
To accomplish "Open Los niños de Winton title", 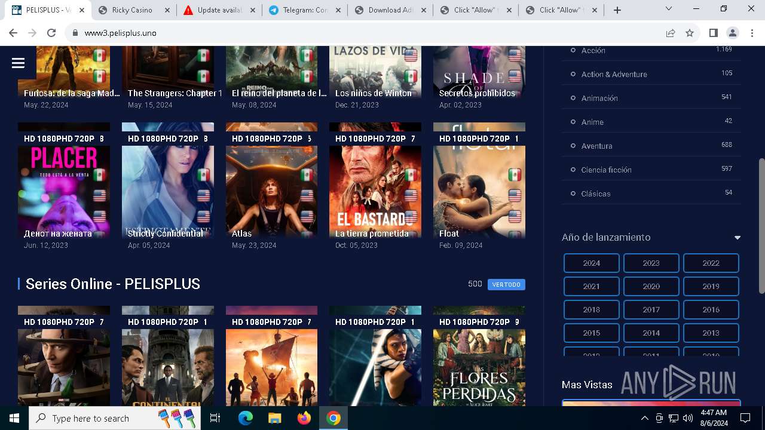I will pos(374,93).
